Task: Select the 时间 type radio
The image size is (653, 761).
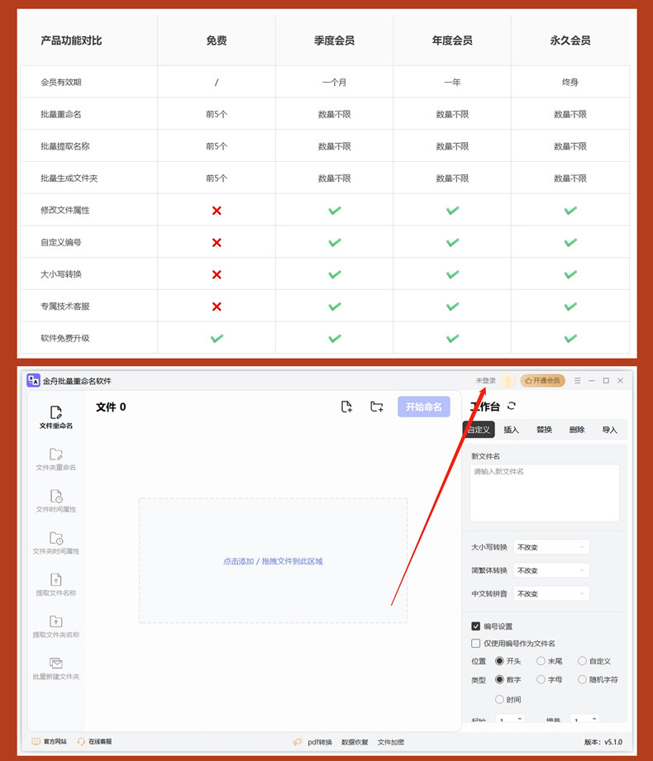Action: [499, 699]
